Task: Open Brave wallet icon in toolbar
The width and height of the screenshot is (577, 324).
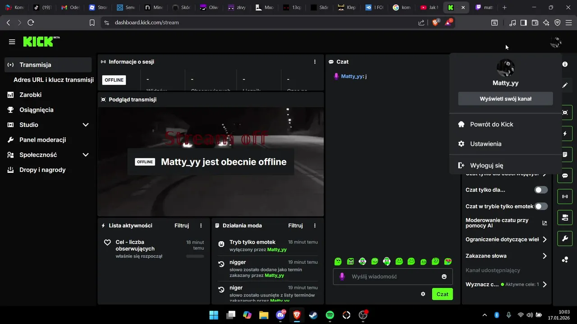Action: 535,22
